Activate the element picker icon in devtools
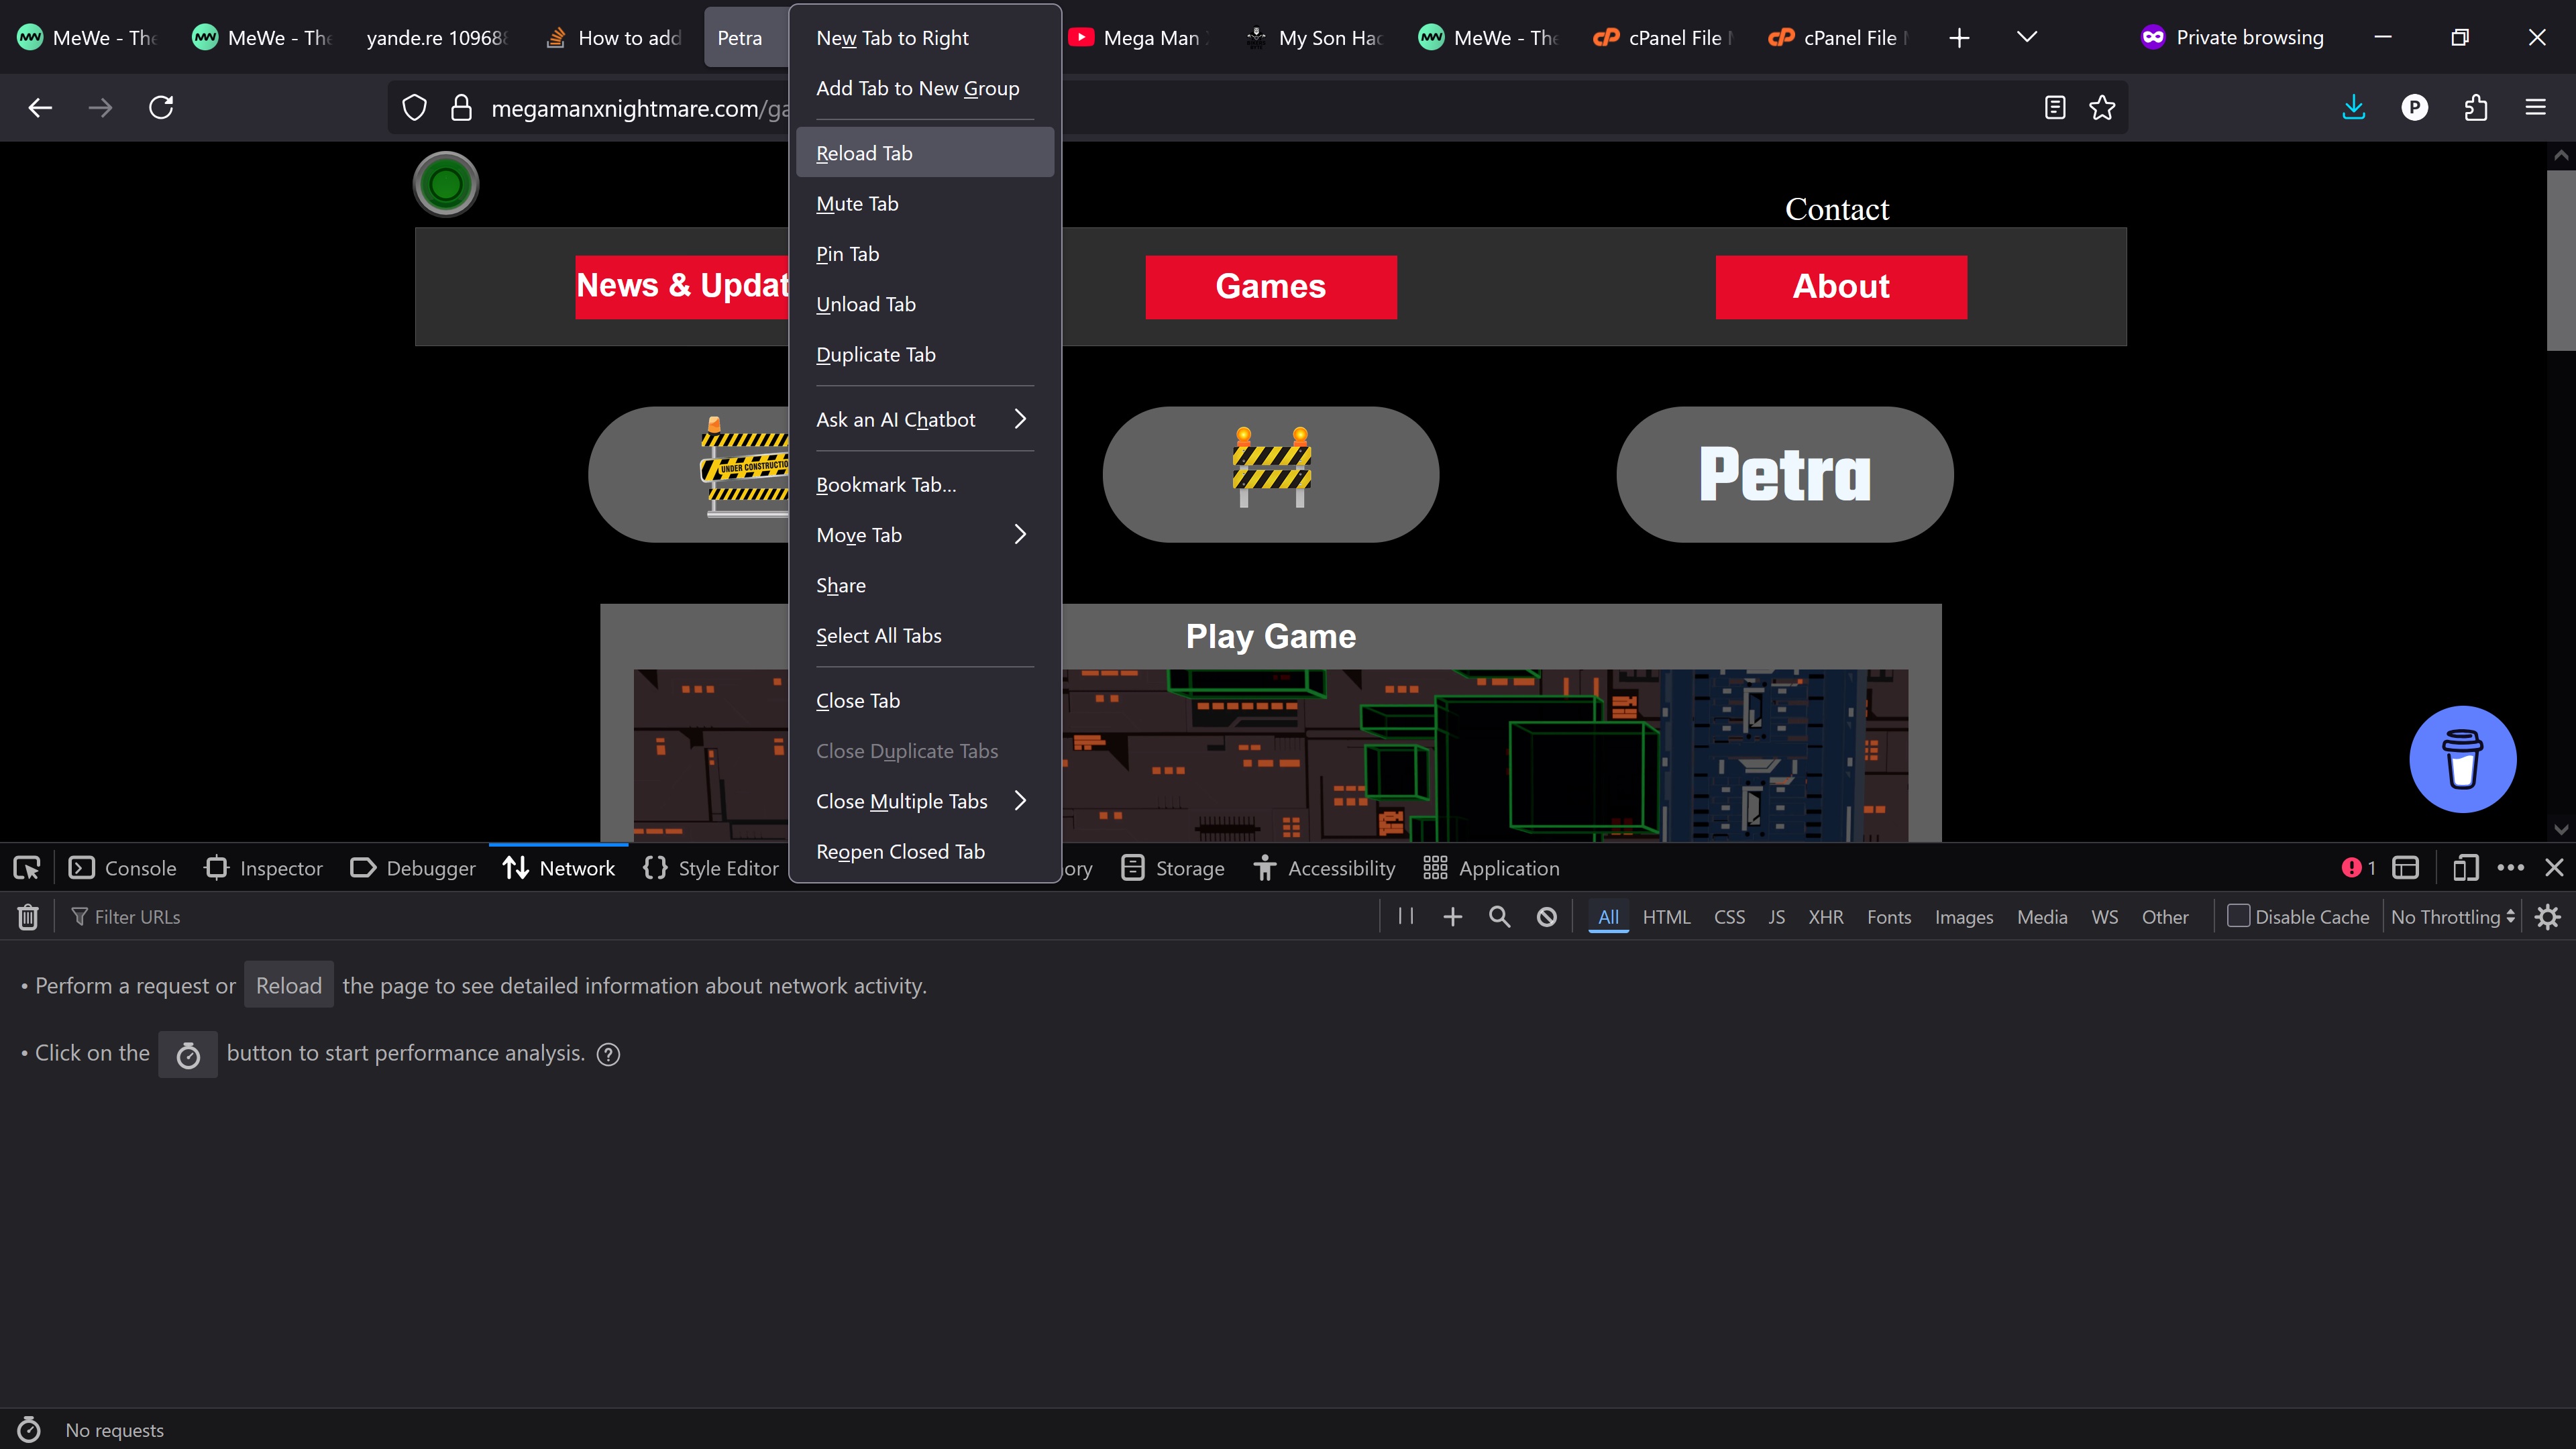This screenshot has height=1449, width=2576. (x=27, y=868)
